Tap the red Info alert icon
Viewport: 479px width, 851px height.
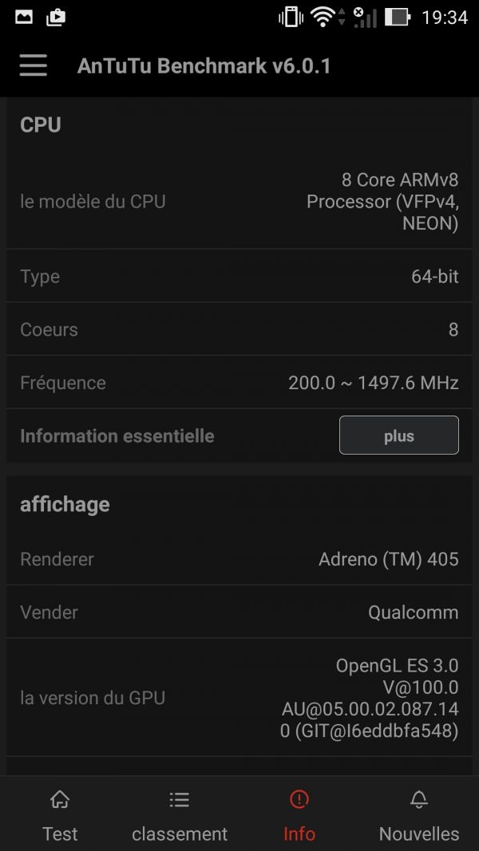tap(299, 799)
